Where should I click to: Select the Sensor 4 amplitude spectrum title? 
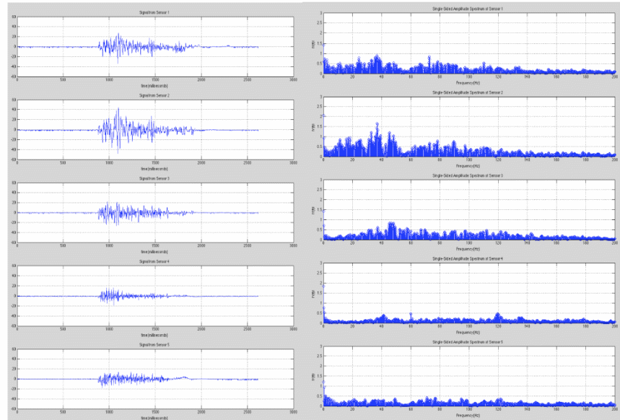click(468, 258)
